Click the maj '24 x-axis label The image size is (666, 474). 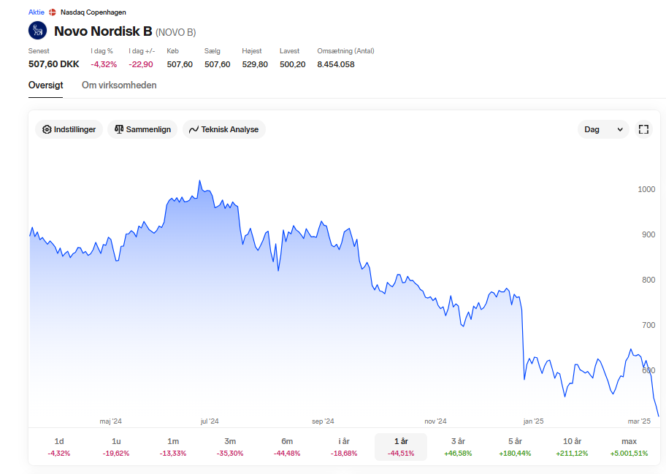[x=110, y=421]
